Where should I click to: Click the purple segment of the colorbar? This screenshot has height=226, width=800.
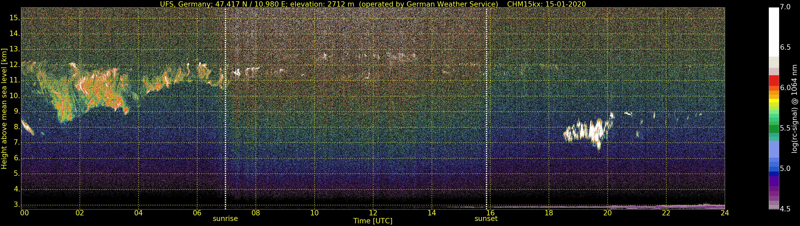pyautogui.click(x=774, y=181)
